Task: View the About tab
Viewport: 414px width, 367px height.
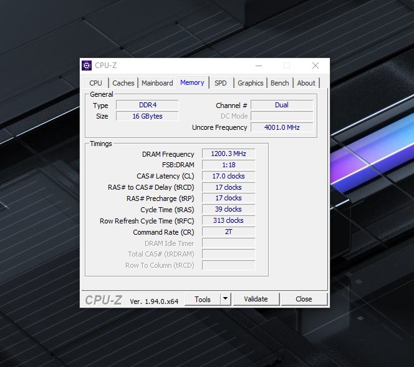Action: point(306,83)
